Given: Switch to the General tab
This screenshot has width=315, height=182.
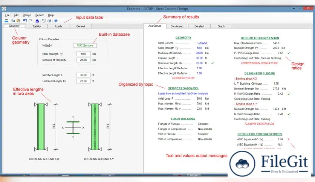Looking at the screenshot, I should coord(81,26).
